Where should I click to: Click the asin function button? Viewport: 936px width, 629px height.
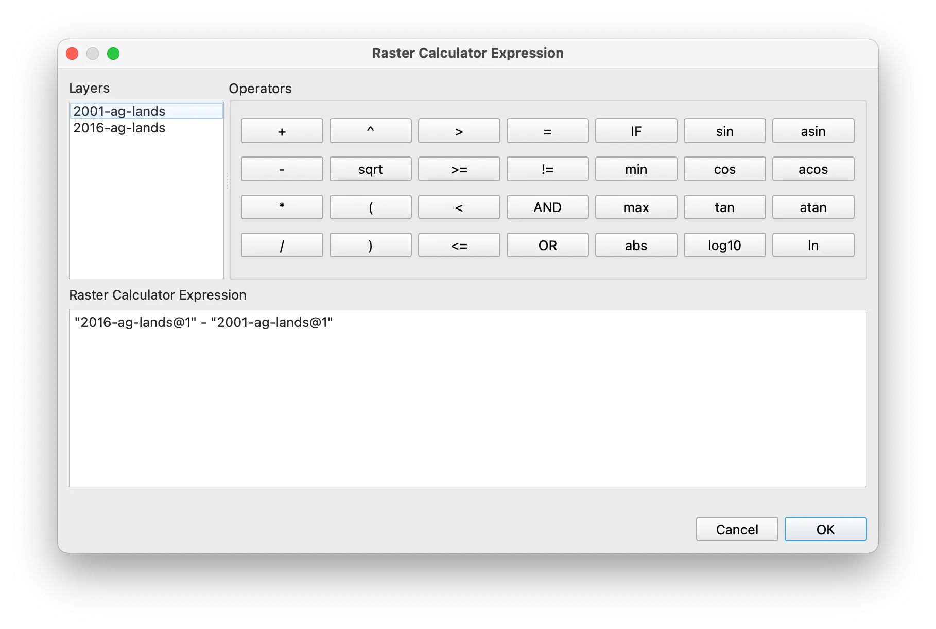click(813, 131)
